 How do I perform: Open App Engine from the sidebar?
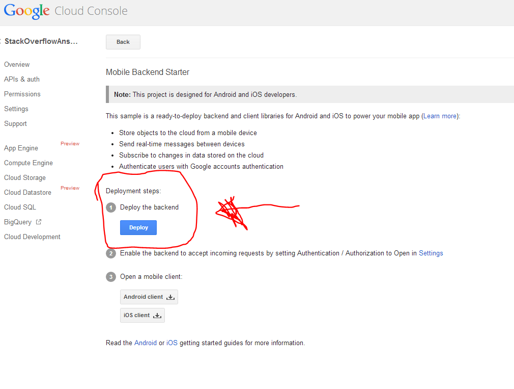pyautogui.click(x=21, y=148)
